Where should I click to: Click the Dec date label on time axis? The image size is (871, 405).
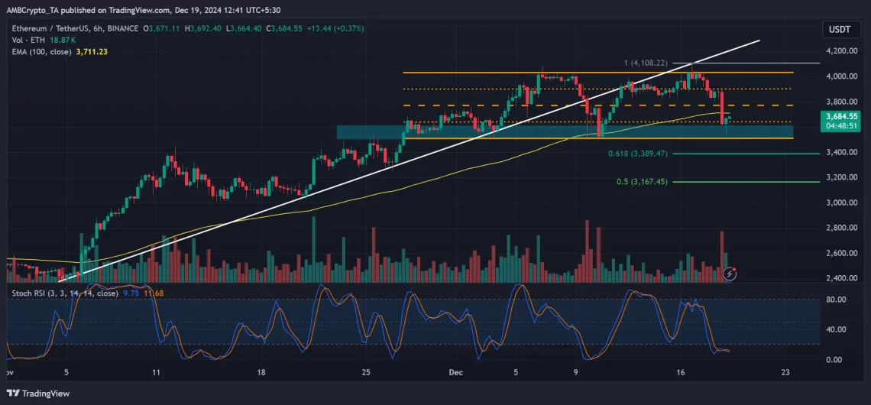click(457, 373)
